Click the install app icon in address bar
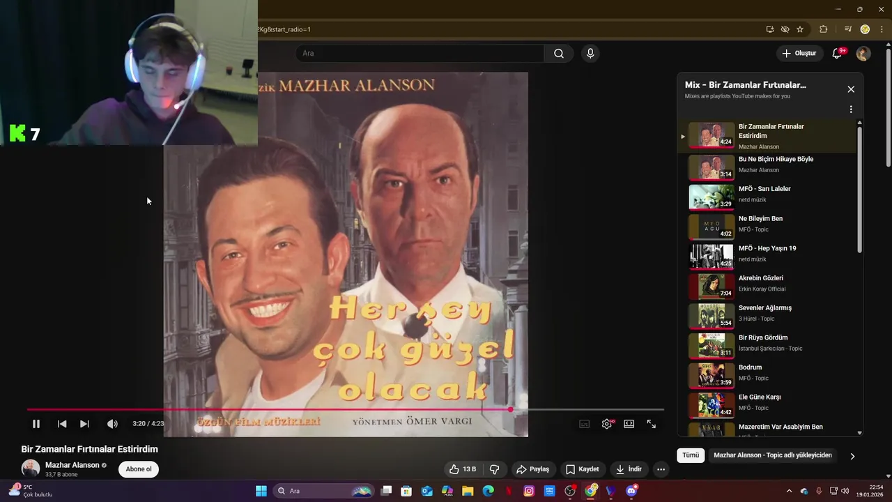The height and width of the screenshot is (502, 892). [x=770, y=29]
